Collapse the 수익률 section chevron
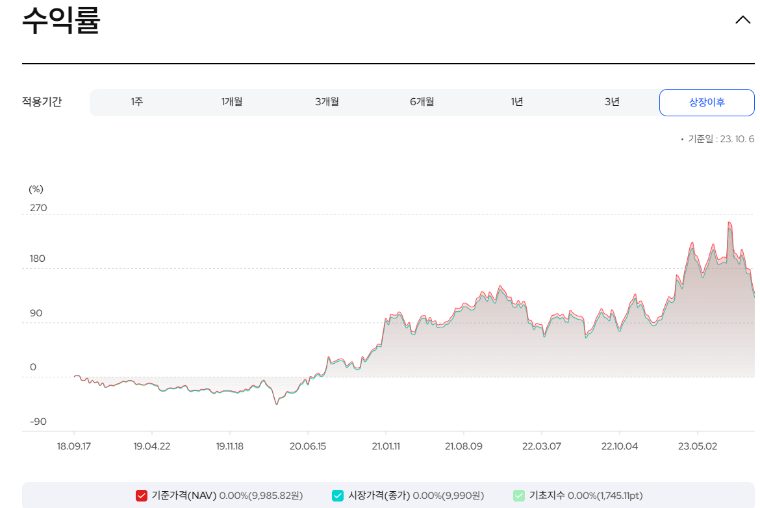This screenshot has width=760, height=508. click(742, 20)
